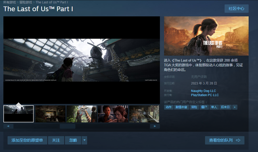Select the 后末日 tag
Viewport: 258px width, 152px height.
pyautogui.click(x=225, y=107)
